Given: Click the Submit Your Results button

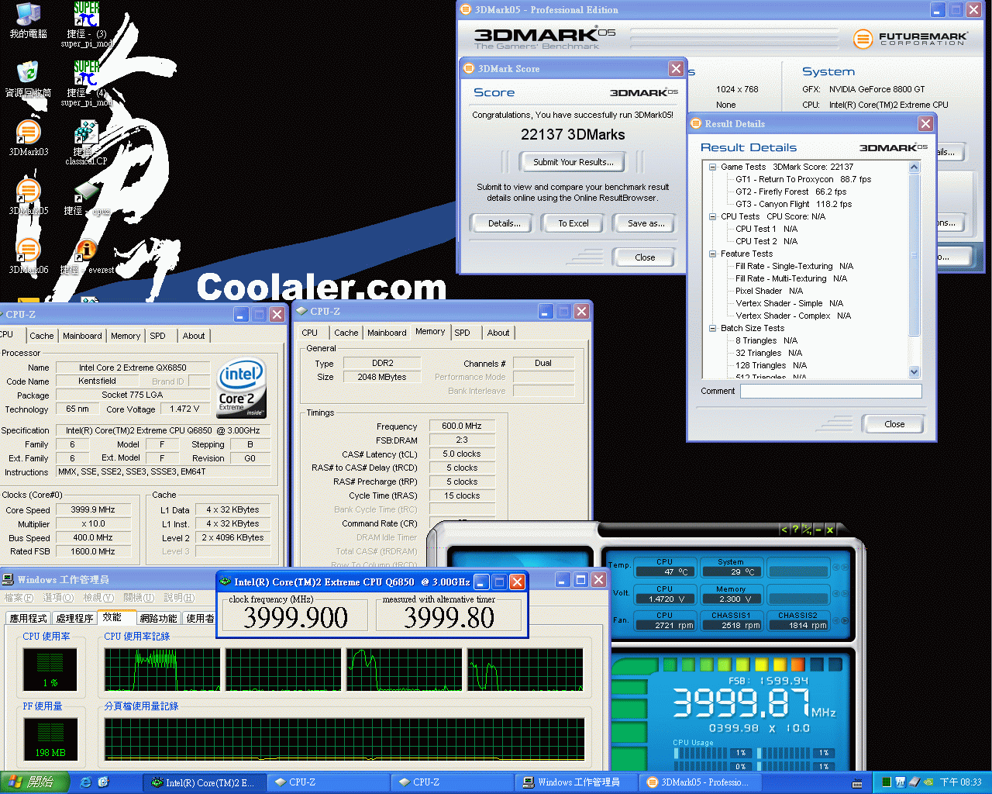Looking at the screenshot, I should click(x=573, y=162).
